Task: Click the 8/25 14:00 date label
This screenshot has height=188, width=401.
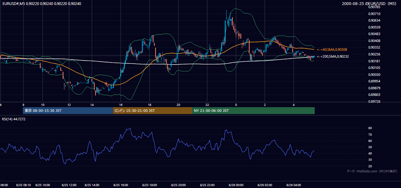Action: point(92,185)
